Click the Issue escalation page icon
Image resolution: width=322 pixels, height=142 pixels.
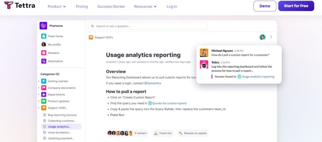45,132
